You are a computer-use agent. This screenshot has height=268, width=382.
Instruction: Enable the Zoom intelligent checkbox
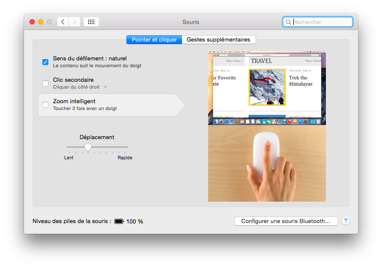coord(45,105)
